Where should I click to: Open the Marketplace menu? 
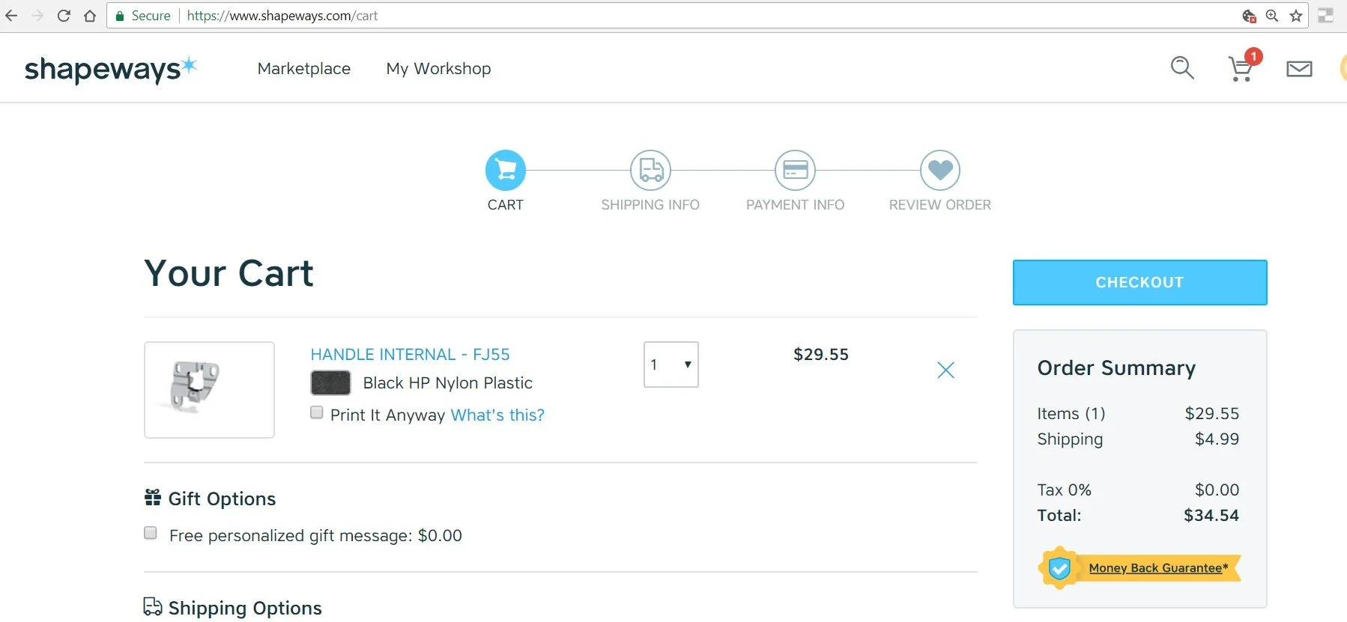(x=303, y=69)
